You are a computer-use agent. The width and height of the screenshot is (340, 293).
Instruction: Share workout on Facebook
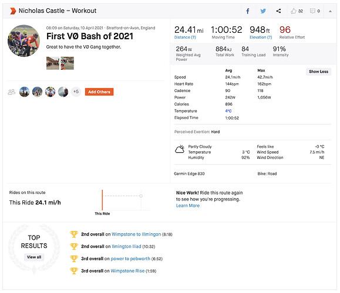click(247, 11)
